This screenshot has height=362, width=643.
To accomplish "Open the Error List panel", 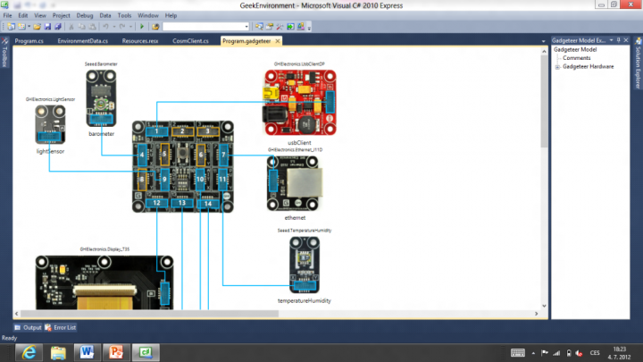I will (x=62, y=328).
